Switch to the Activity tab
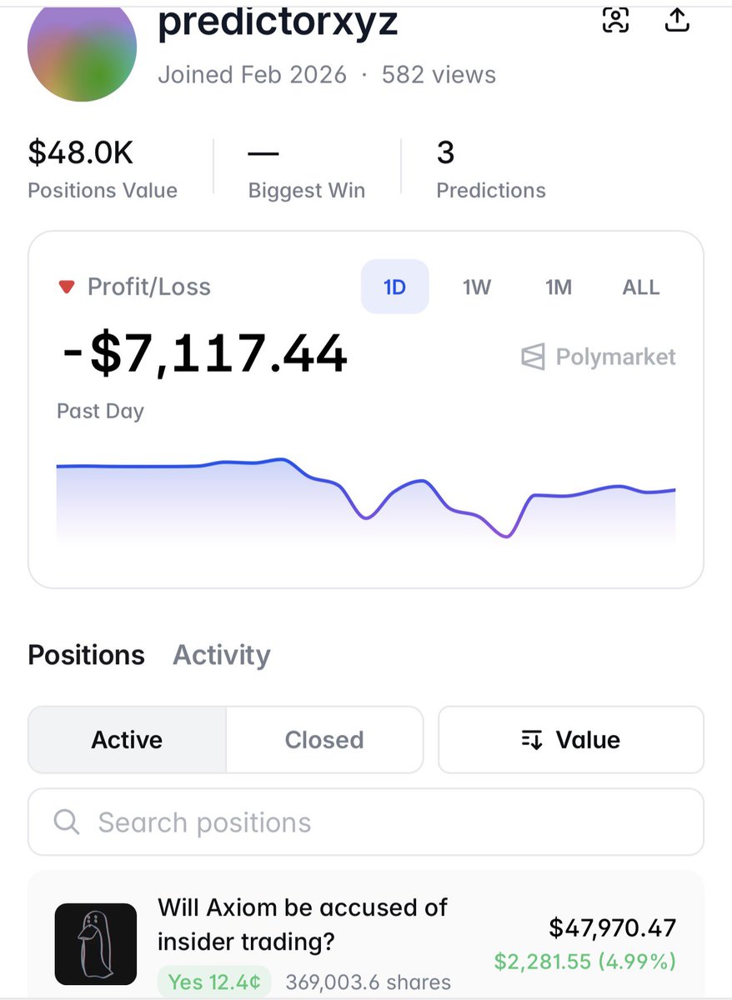This screenshot has width=732, height=1000. point(221,655)
